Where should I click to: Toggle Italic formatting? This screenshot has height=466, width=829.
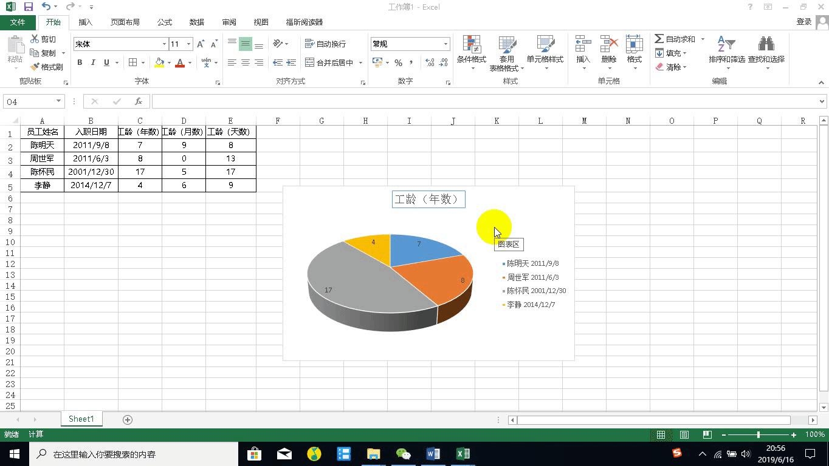point(93,62)
